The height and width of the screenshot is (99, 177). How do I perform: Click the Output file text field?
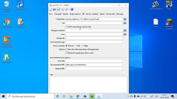tap(94, 19)
